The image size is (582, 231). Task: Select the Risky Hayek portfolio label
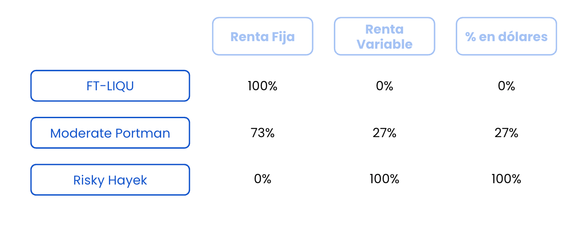click(x=110, y=180)
